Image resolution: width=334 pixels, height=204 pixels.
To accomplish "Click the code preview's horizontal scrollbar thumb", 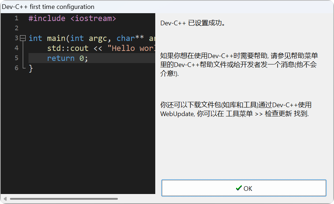I will coord(64,199).
